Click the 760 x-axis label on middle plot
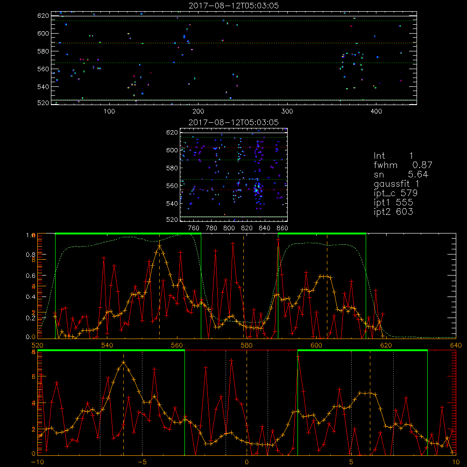This screenshot has width=467, height=467. tap(194, 228)
